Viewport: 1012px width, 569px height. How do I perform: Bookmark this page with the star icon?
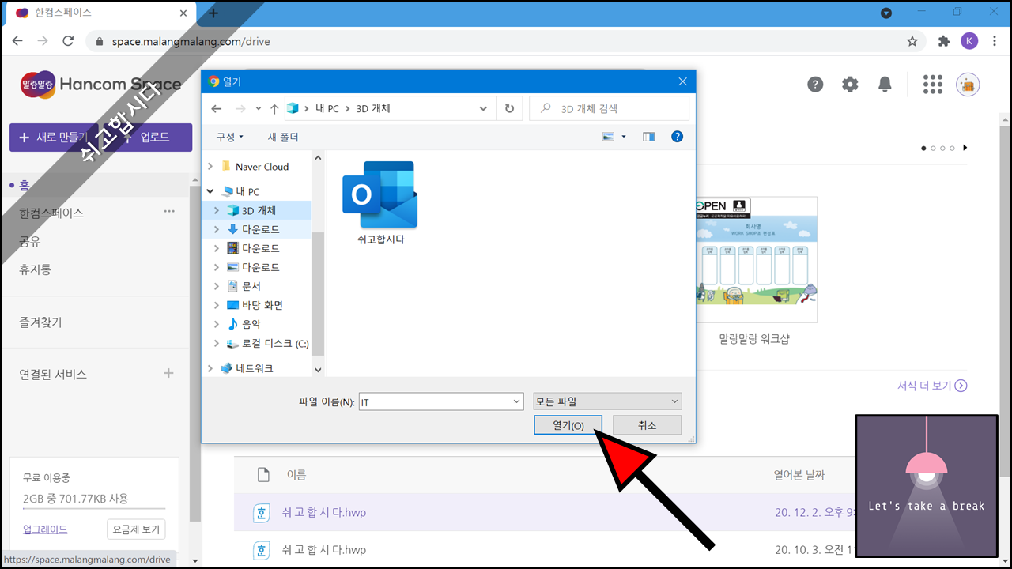click(x=912, y=41)
